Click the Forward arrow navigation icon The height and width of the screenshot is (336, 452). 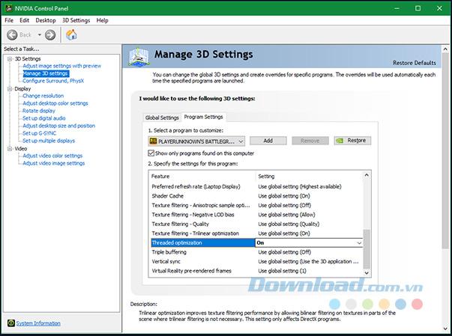pyautogui.click(x=50, y=34)
